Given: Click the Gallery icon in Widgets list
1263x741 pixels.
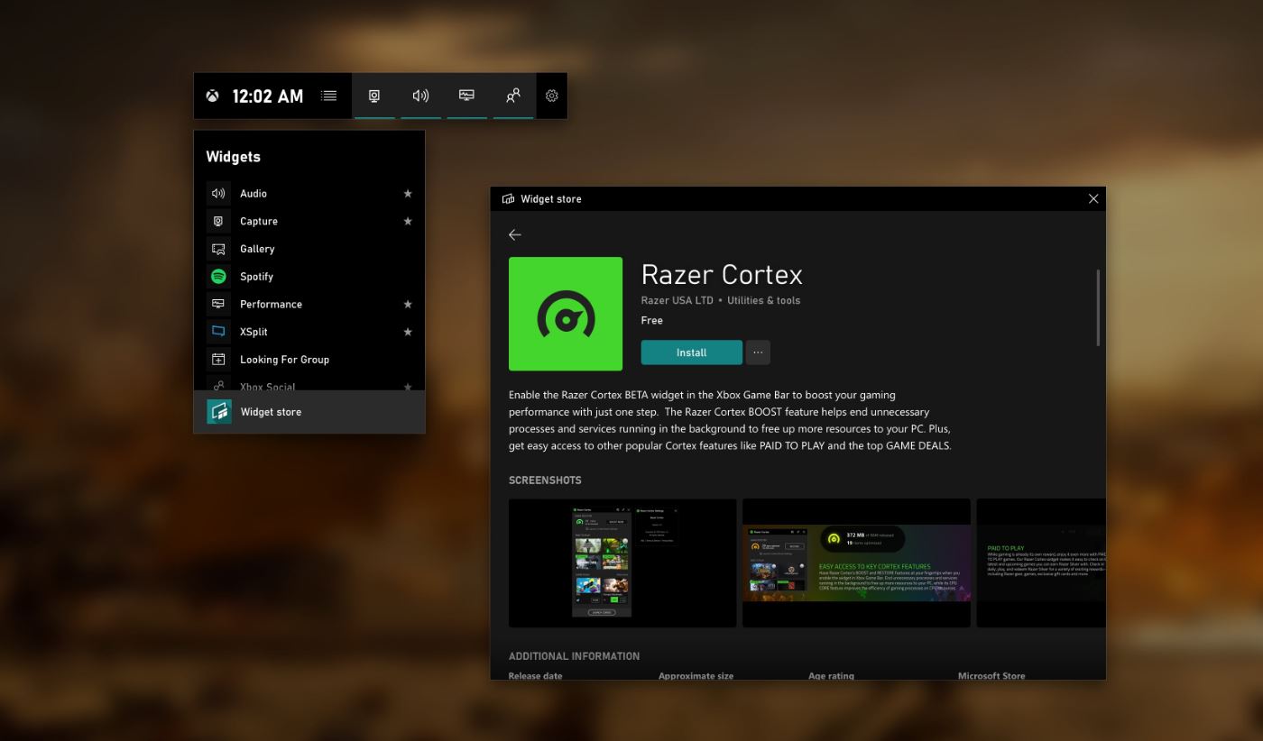Looking at the screenshot, I should click(218, 249).
